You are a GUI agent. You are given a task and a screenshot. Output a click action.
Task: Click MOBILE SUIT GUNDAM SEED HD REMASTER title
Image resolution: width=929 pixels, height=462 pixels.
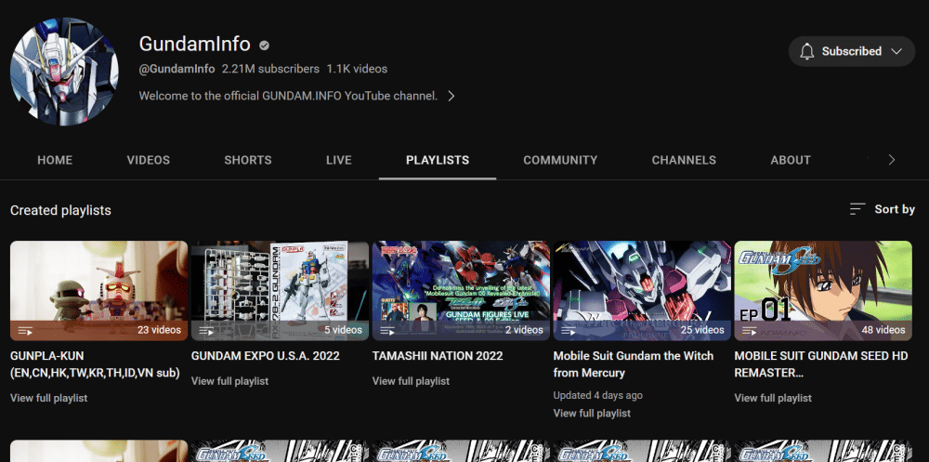820,364
